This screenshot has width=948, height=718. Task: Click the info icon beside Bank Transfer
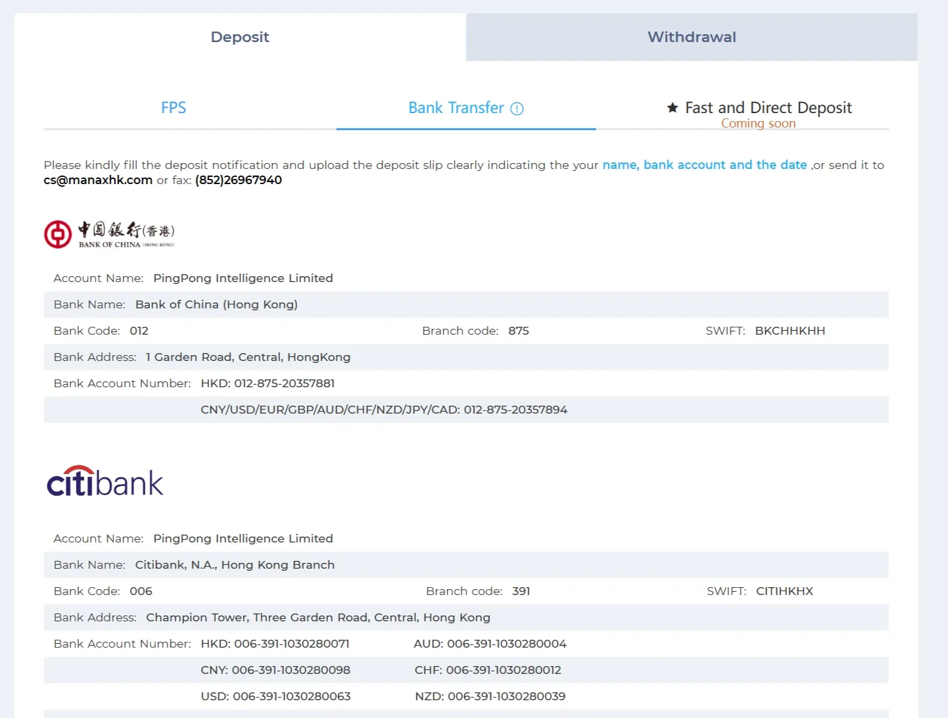pos(517,109)
